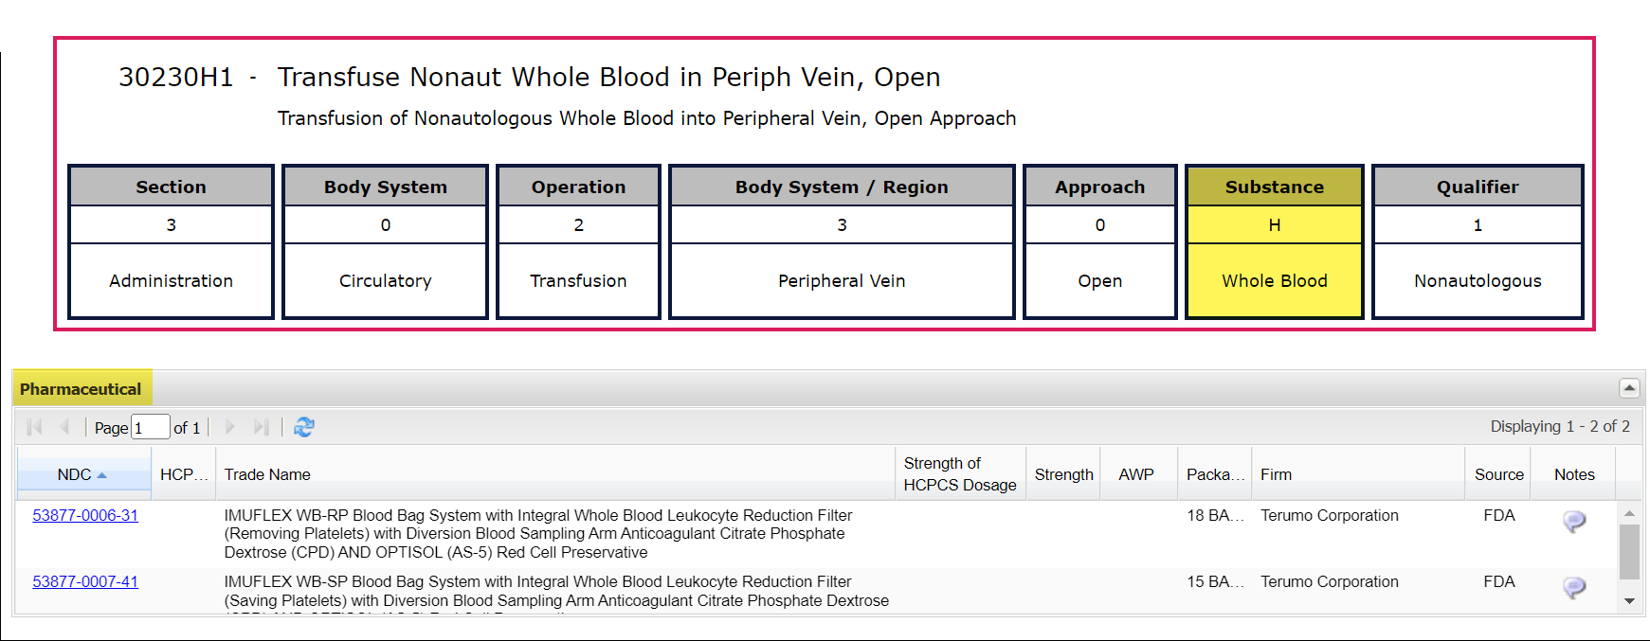
Task: Refresh the Pharmaceutical grid
Action: (x=304, y=427)
